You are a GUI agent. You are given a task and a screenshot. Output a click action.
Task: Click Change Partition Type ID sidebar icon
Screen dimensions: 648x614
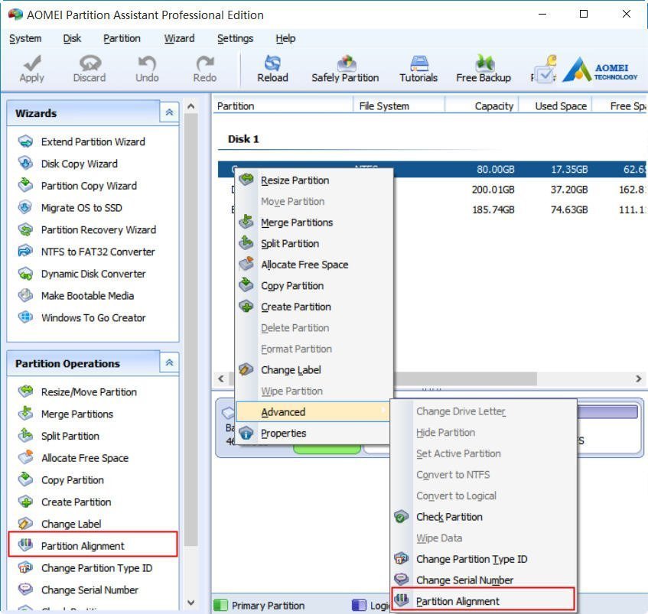pyautogui.click(x=25, y=567)
